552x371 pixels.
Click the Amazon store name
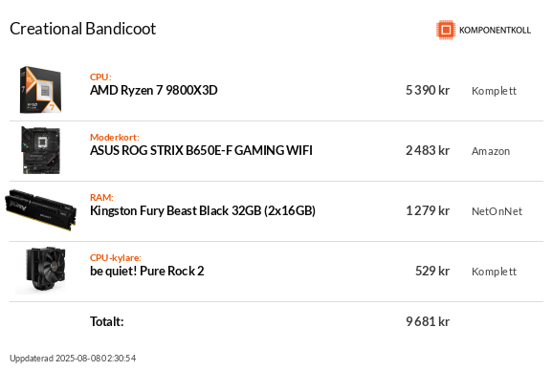[491, 151]
